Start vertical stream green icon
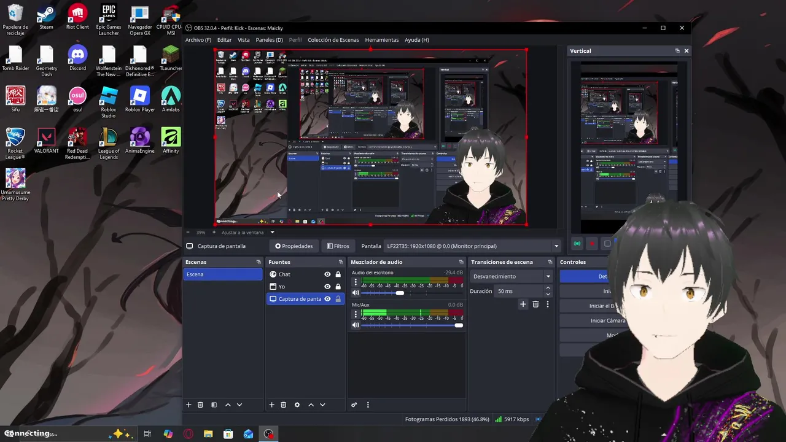786x442 pixels. click(x=577, y=244)
